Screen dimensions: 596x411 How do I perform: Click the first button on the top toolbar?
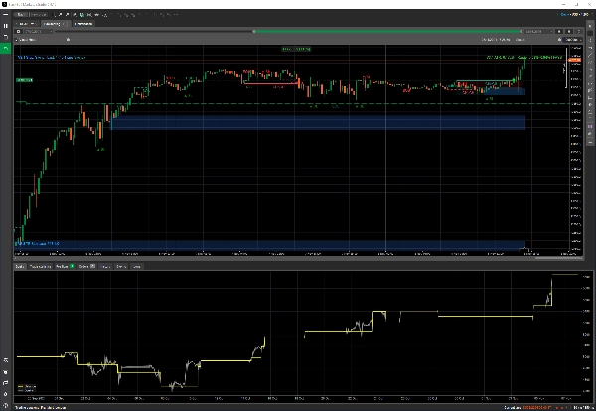tap(21, 15)
